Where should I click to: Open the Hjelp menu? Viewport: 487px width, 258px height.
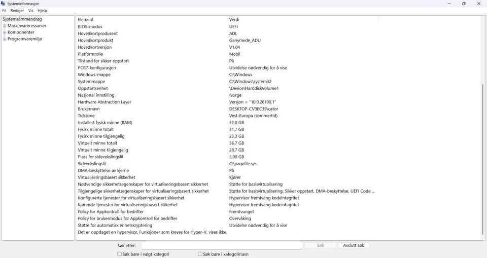tap(42, 11)
